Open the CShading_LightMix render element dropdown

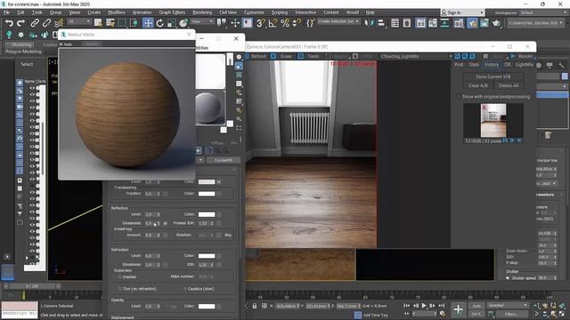pyautogui.click(x=416, y=56)
